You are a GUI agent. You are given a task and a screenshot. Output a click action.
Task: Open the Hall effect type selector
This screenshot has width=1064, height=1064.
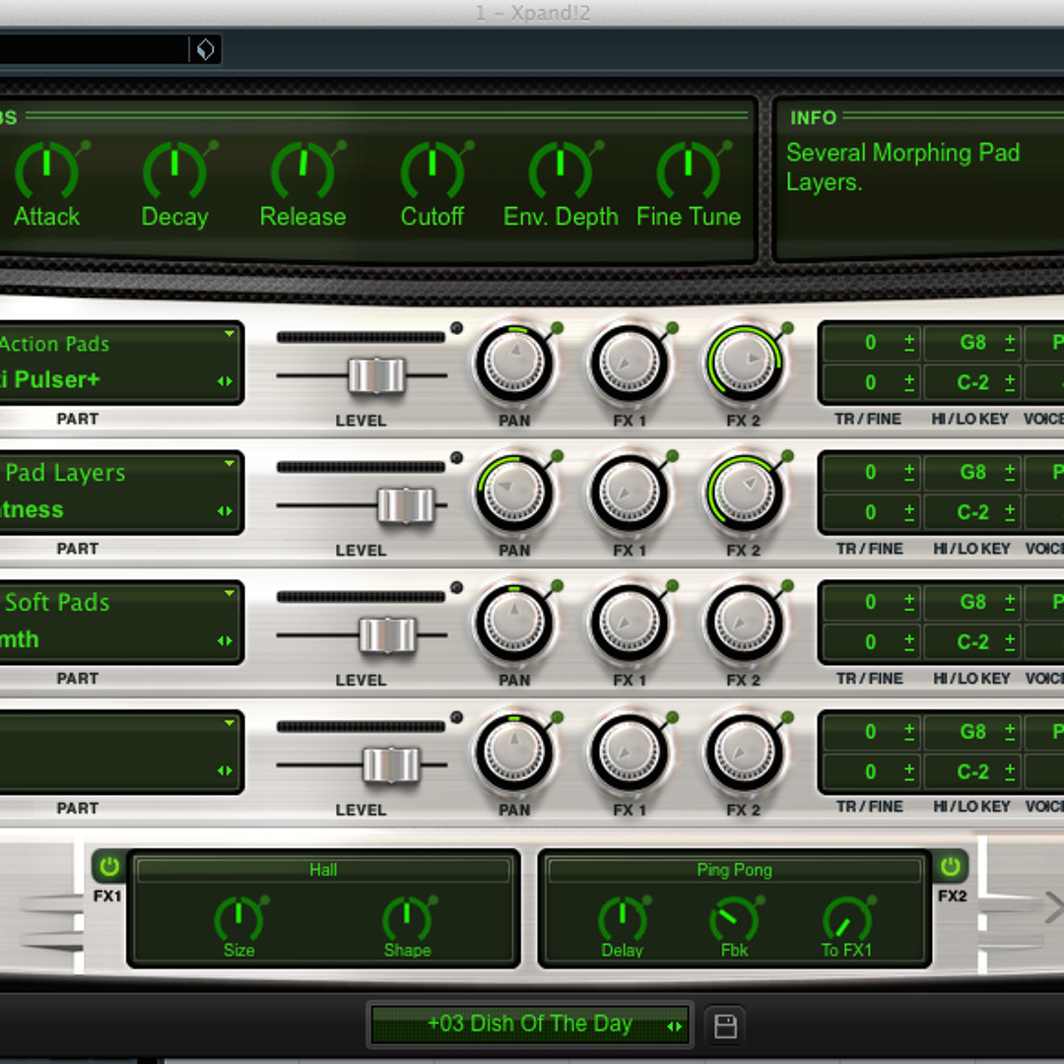[x=324, y=870]
